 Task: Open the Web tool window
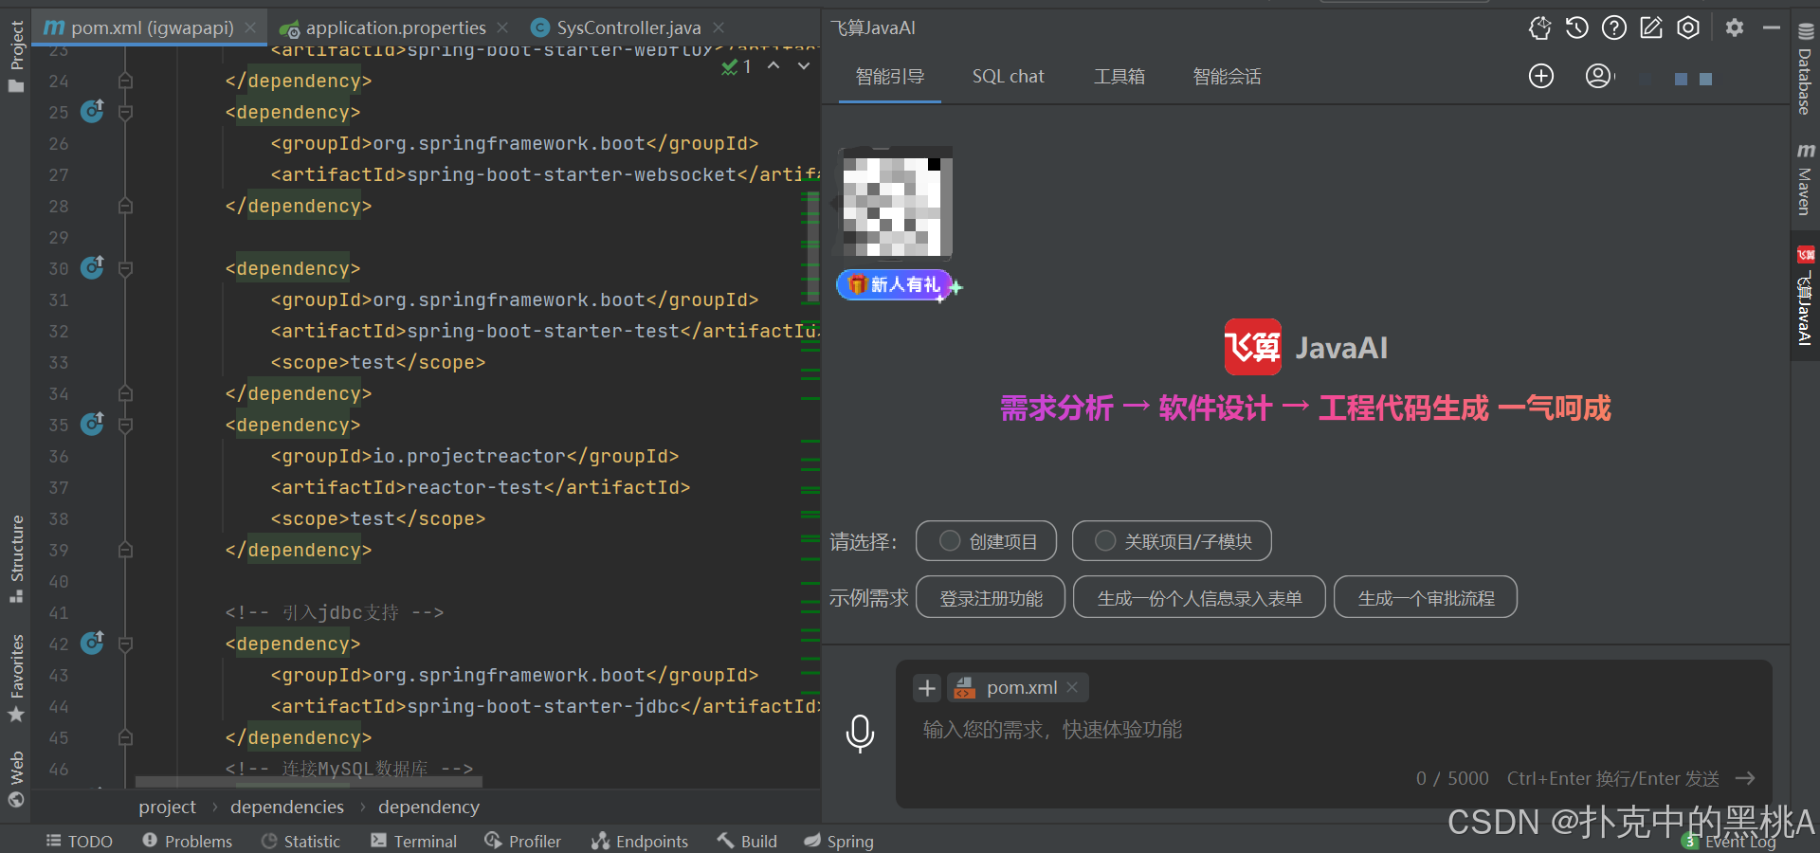(x=16, y=778)
